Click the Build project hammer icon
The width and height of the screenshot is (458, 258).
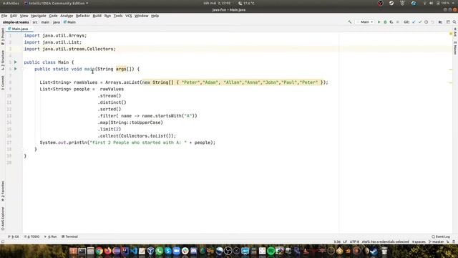[x=350, y=22]
